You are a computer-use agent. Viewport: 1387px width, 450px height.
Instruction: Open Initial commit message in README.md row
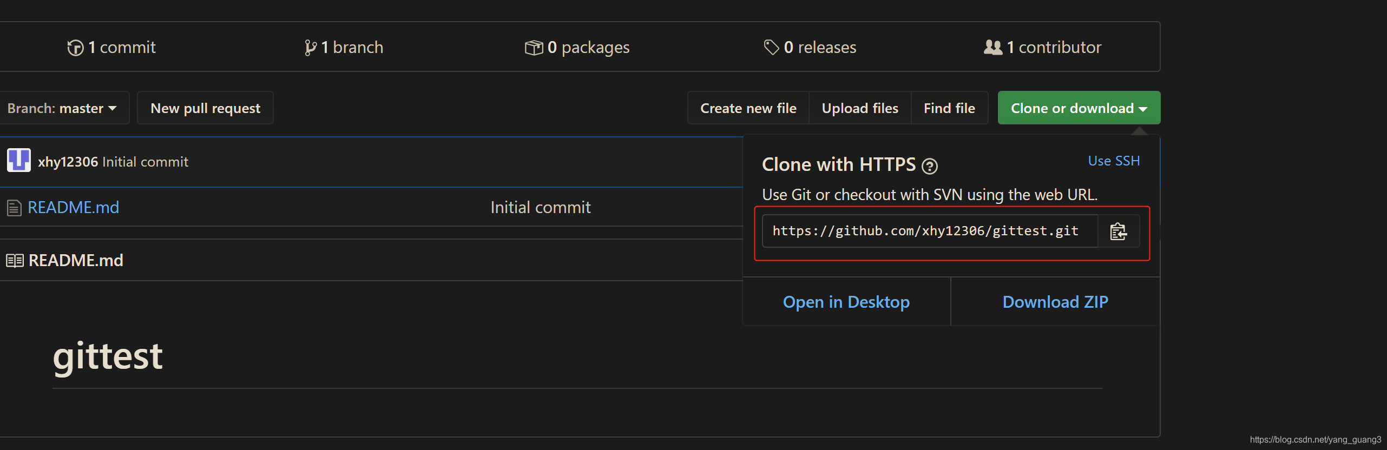[x=540, y=208]
